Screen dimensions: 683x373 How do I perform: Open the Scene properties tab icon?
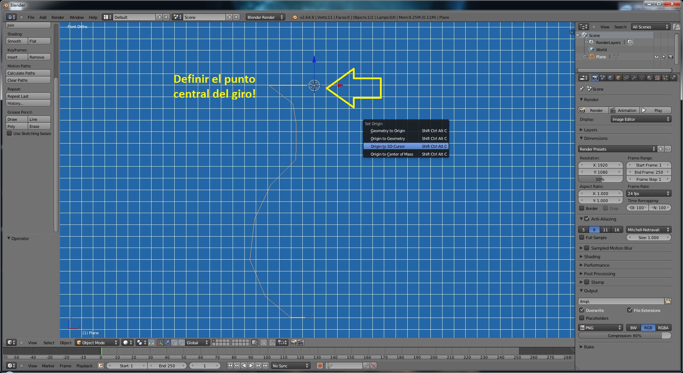pyautogui.click(x=603, y=78)
